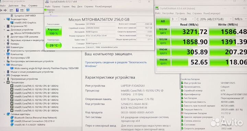The width and height of the screenshot is (247, 131).
Task: Click the speaker icon beside Звуковые, игровые
Action: tap(8, 40)
